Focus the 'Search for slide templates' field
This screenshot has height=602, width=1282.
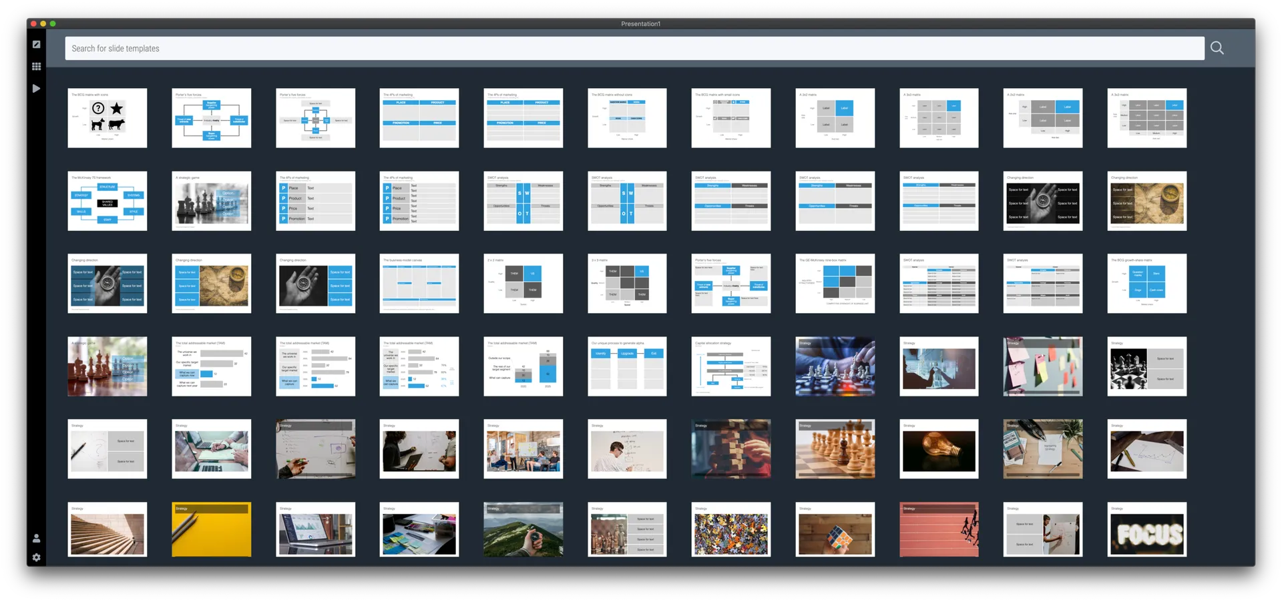pyautogui.click(x=634, y=48)
